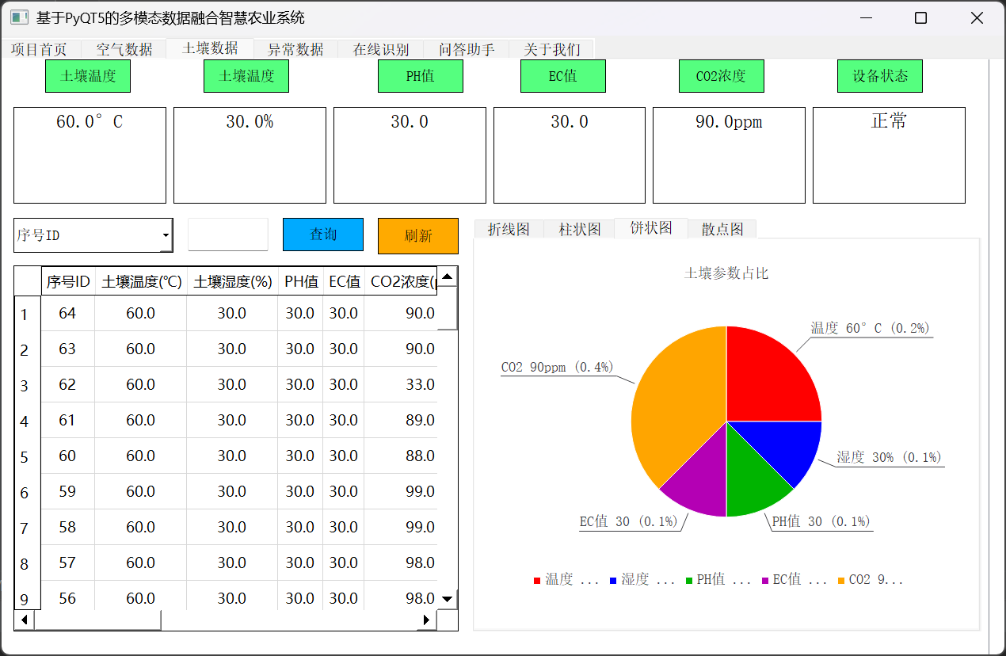The image size is (1006, 656).
Task: Click cell with 序号ID 62
Action: click(68, 385)
